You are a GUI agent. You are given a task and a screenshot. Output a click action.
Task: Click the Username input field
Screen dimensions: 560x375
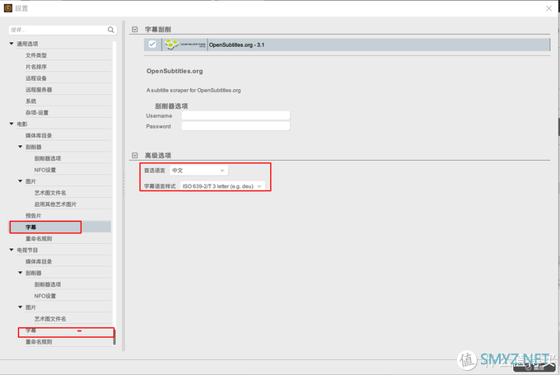click(x=236, y=115)
